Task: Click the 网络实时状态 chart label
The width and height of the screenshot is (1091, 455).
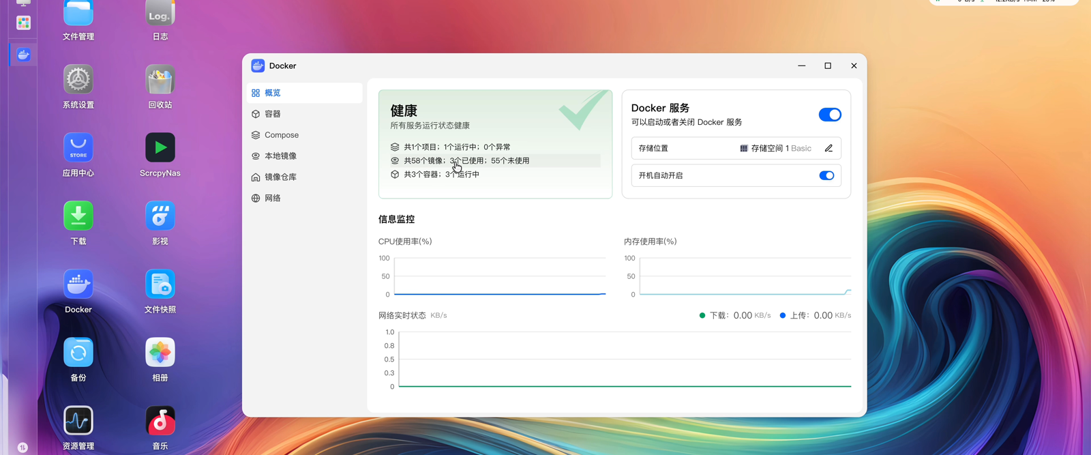Action: (402, 315)
